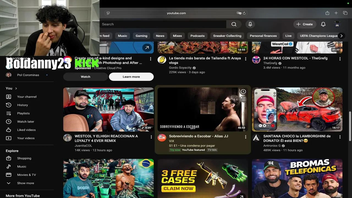Click the Create button
This screenshot has width=352, height=198.
304,24
